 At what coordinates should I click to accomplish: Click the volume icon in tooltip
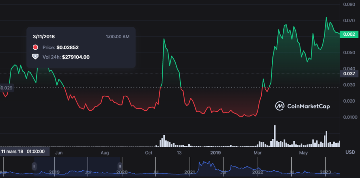tap(36, 57)
